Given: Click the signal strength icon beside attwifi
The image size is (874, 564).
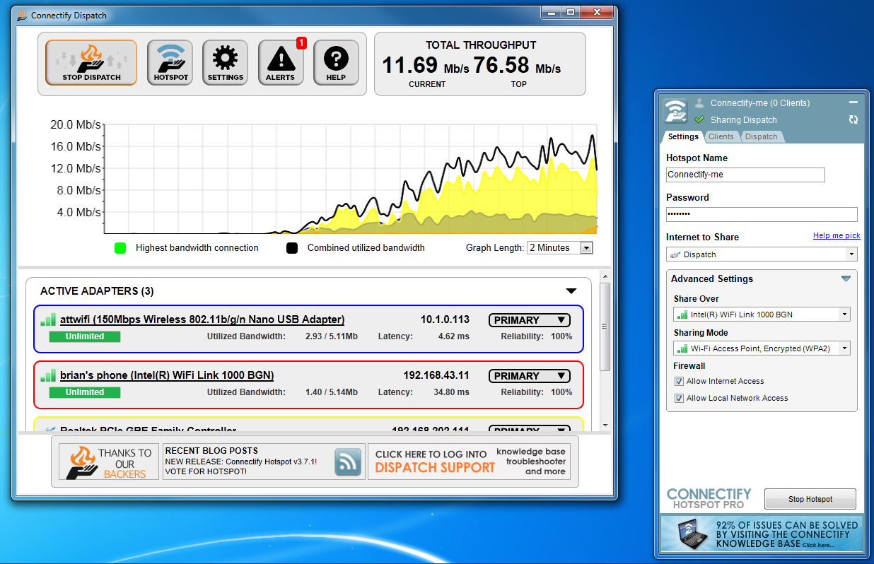Looking at the screenshot, I should pos(48,319).
